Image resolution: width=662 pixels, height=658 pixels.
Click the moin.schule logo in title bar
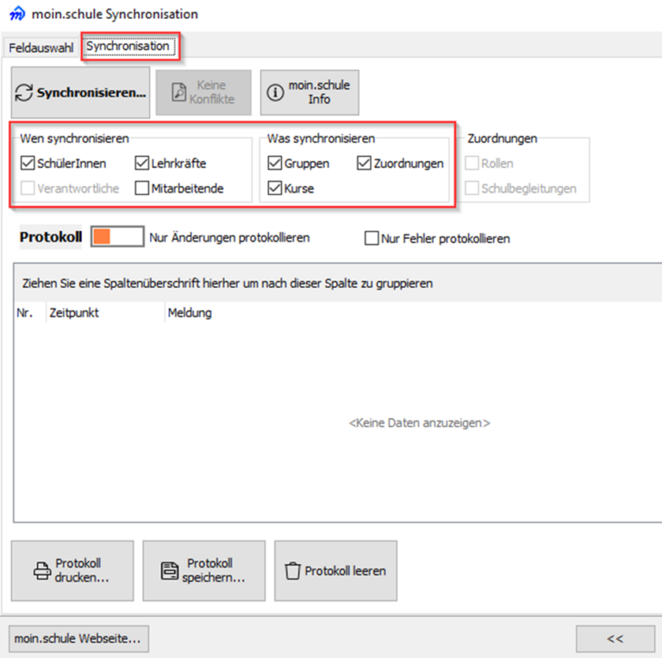point(16,15)
